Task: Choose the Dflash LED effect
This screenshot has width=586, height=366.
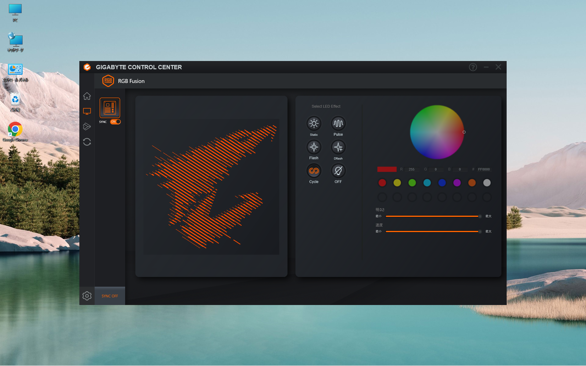Action: 338,147
